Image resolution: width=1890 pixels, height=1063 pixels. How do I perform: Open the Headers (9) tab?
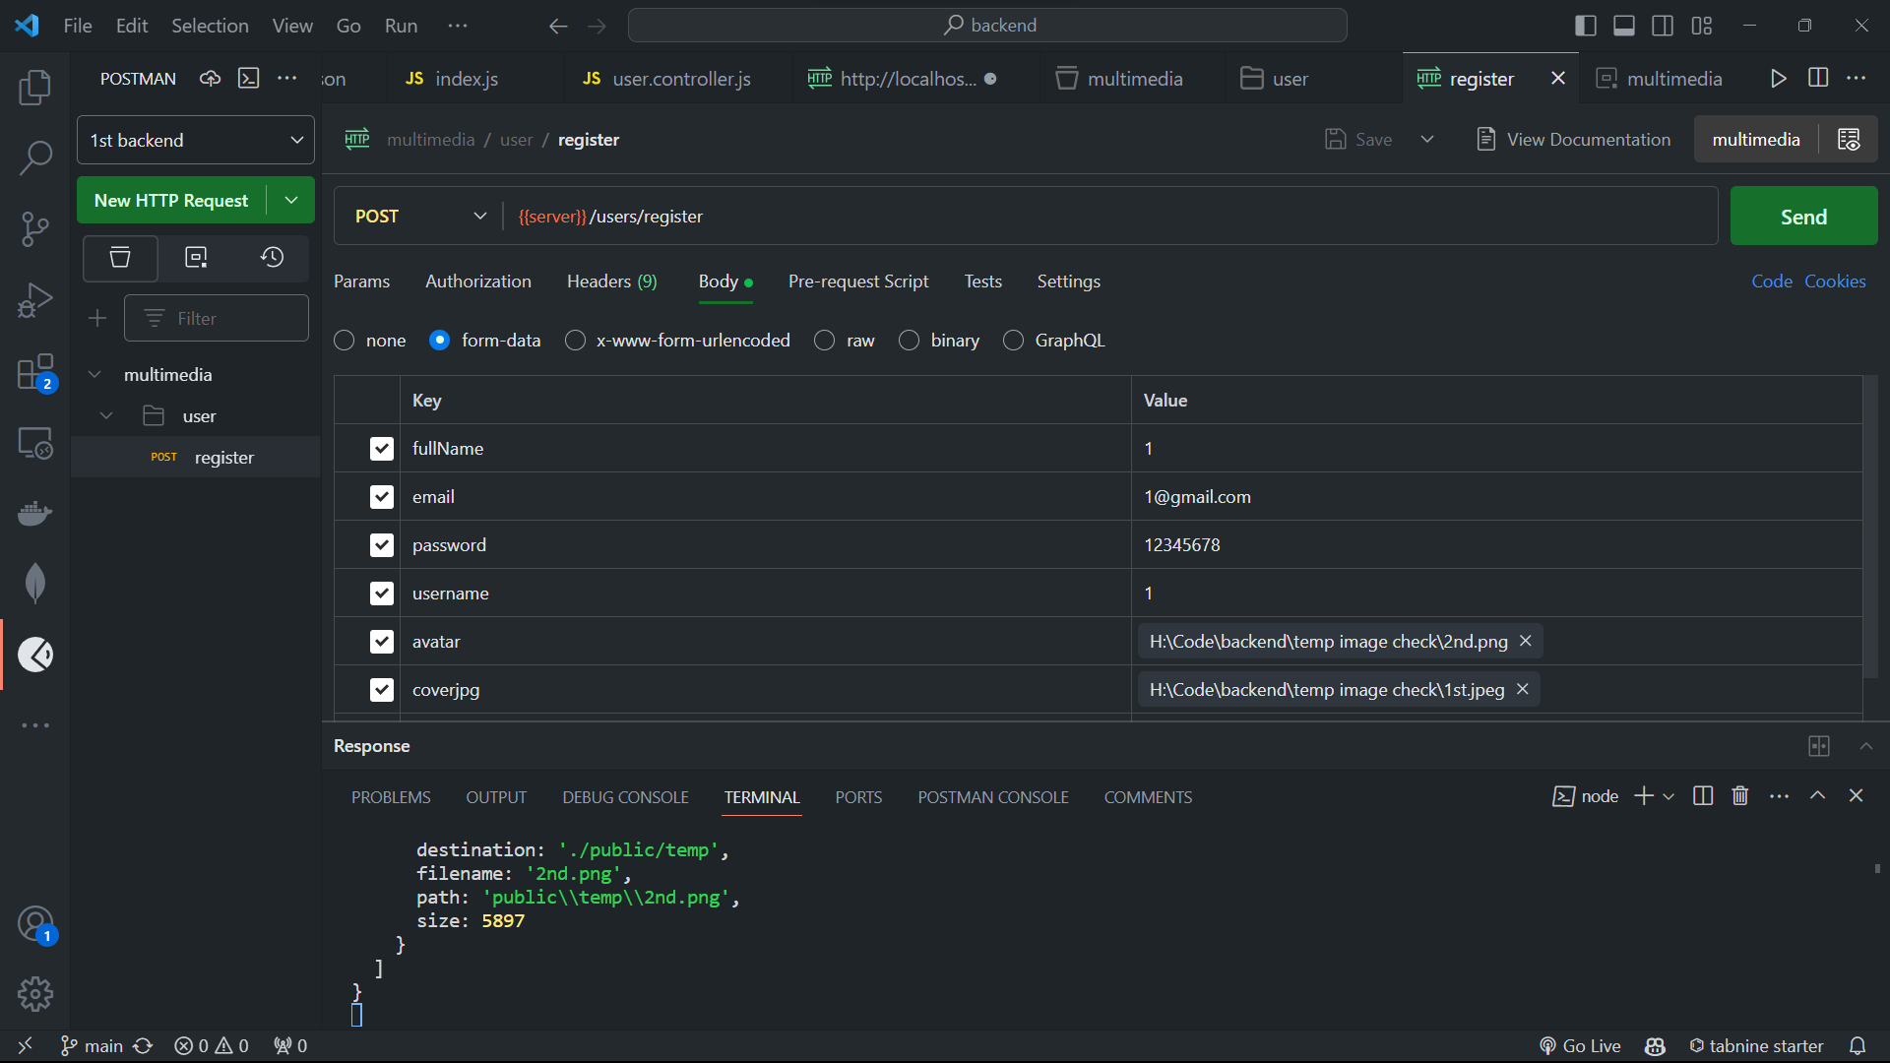click(x=612, y=281)
